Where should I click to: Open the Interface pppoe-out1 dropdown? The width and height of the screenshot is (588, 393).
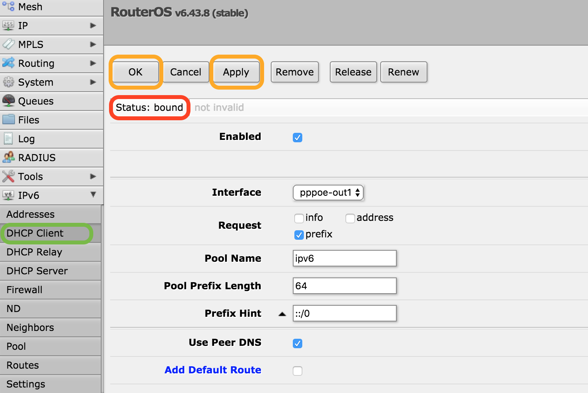(x=328, y=193)
